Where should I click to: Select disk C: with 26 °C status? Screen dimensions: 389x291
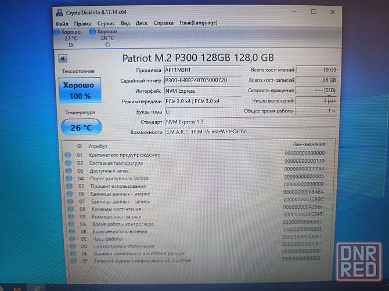pyautogui.click(x=104, y=38)
